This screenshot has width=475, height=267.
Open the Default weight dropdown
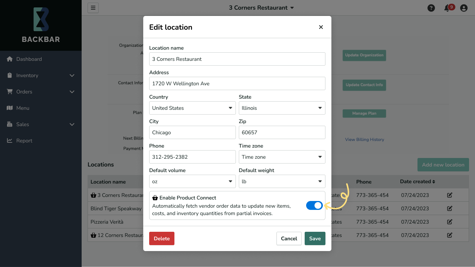tap(282, 181)
